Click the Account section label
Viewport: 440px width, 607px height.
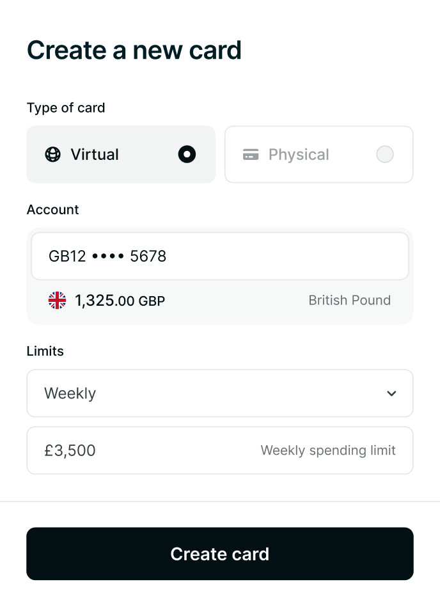coord(52,210)
